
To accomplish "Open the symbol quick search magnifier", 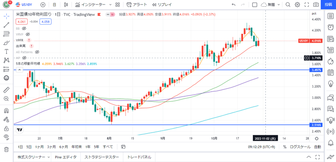I will pos(288,5).
